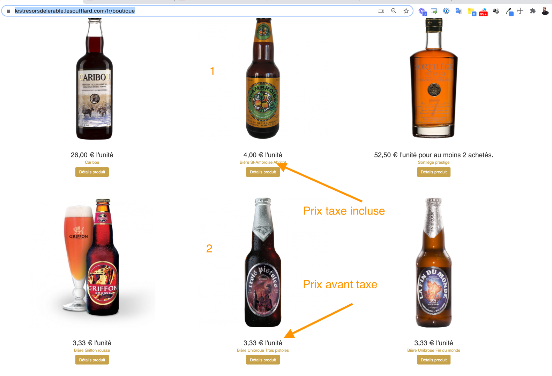Bookmark this page with the star icon

406,11
